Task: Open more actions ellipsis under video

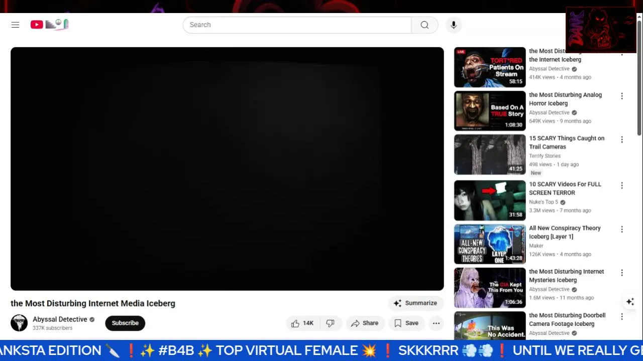Action: pyautogui.click(x=436, y=323)
